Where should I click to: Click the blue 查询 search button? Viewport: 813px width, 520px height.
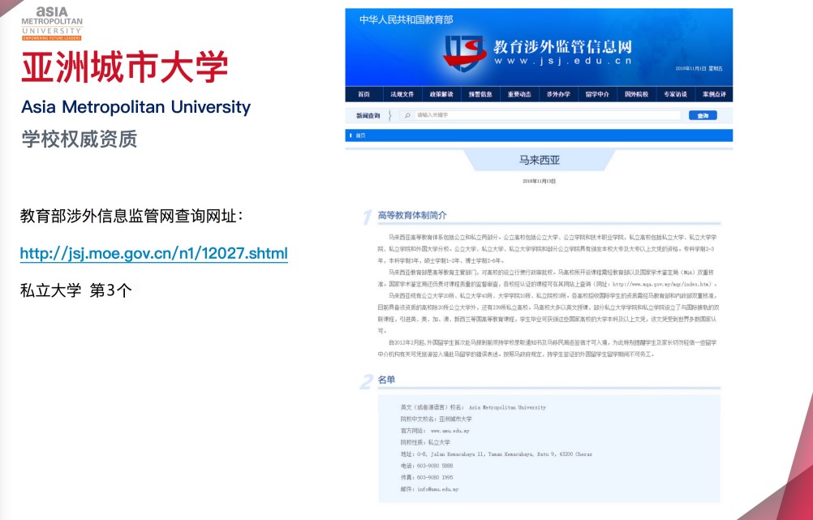pos(703,115)
